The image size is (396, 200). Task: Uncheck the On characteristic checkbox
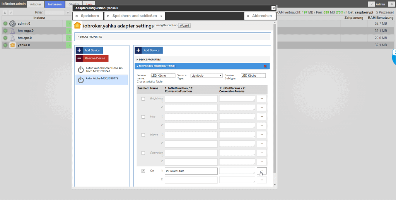click(143, 171)
